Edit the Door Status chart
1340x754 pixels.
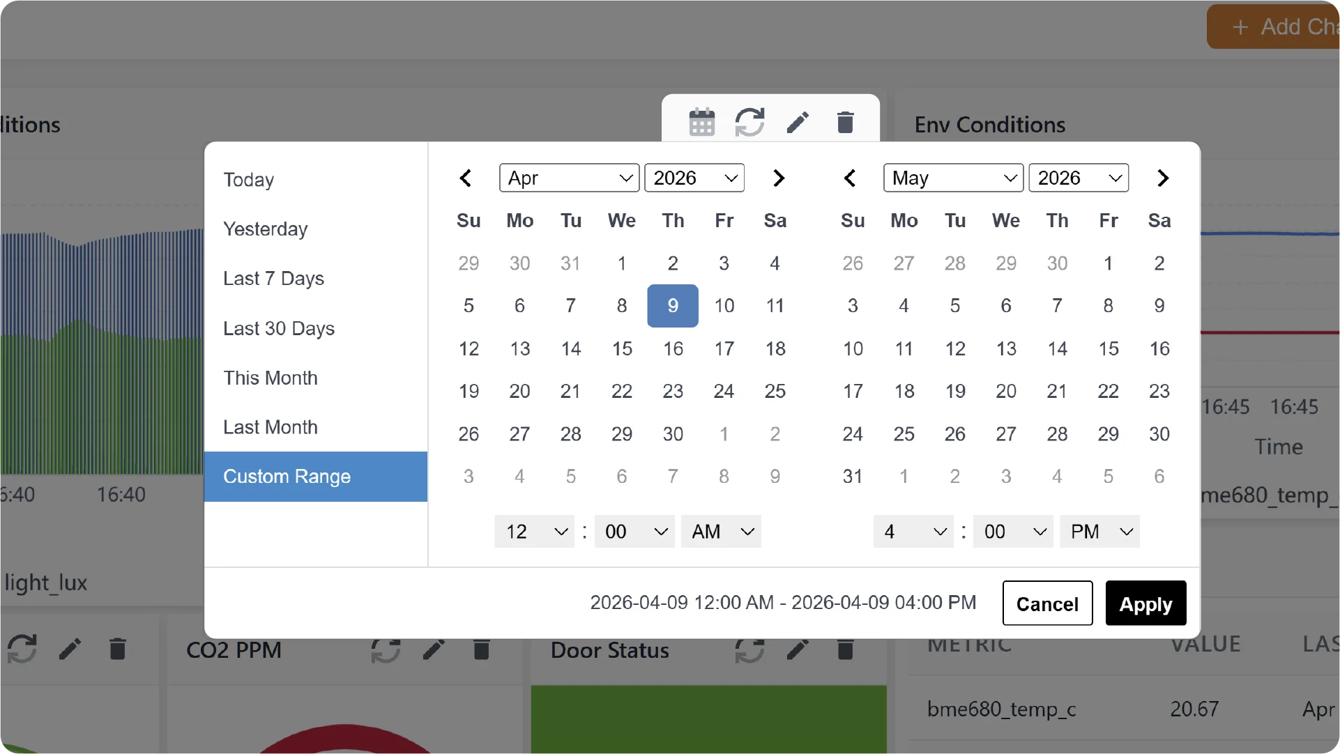[x=798, y=650]
